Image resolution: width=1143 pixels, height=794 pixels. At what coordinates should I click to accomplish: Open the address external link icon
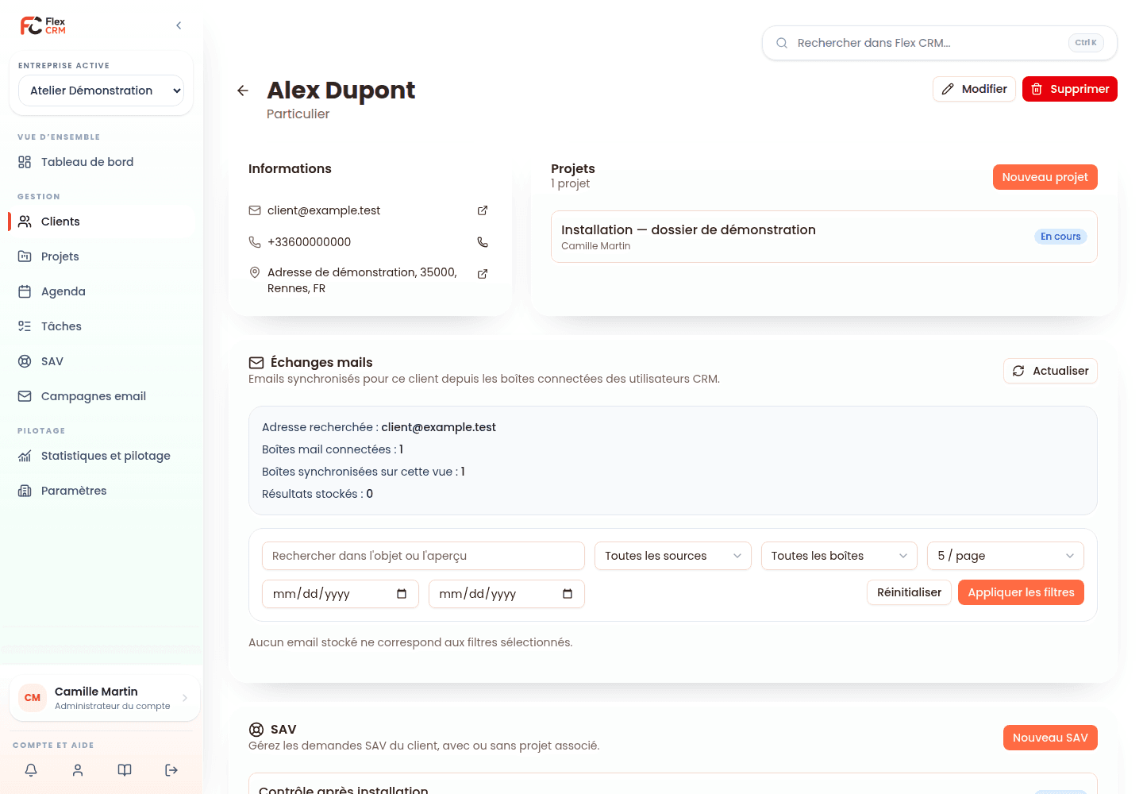tap(483, 274)
